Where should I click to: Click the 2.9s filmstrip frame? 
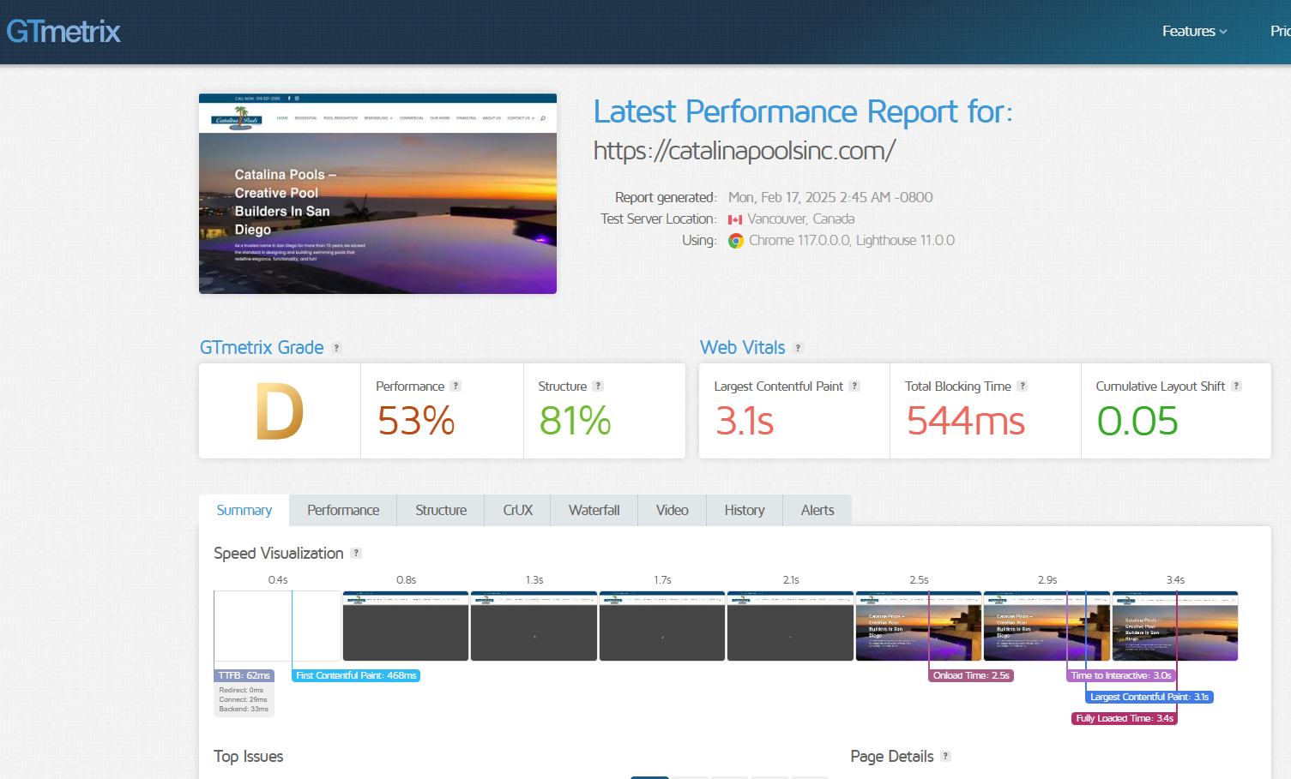pyautogui.click(x=1047, y=626)
